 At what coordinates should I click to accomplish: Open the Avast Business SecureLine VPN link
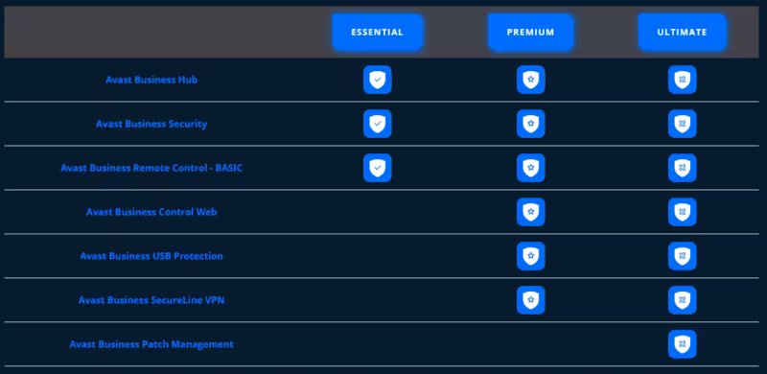coord(151,300)
